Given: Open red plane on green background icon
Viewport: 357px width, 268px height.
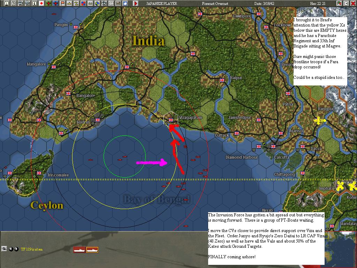Looking at the screenshot, I should (x=48, y=3).
